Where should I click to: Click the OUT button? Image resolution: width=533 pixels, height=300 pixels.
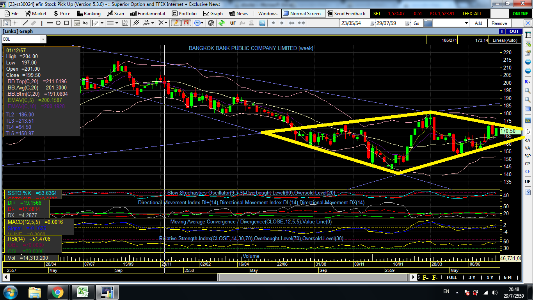pyautogui.click(x=515, y=31)
